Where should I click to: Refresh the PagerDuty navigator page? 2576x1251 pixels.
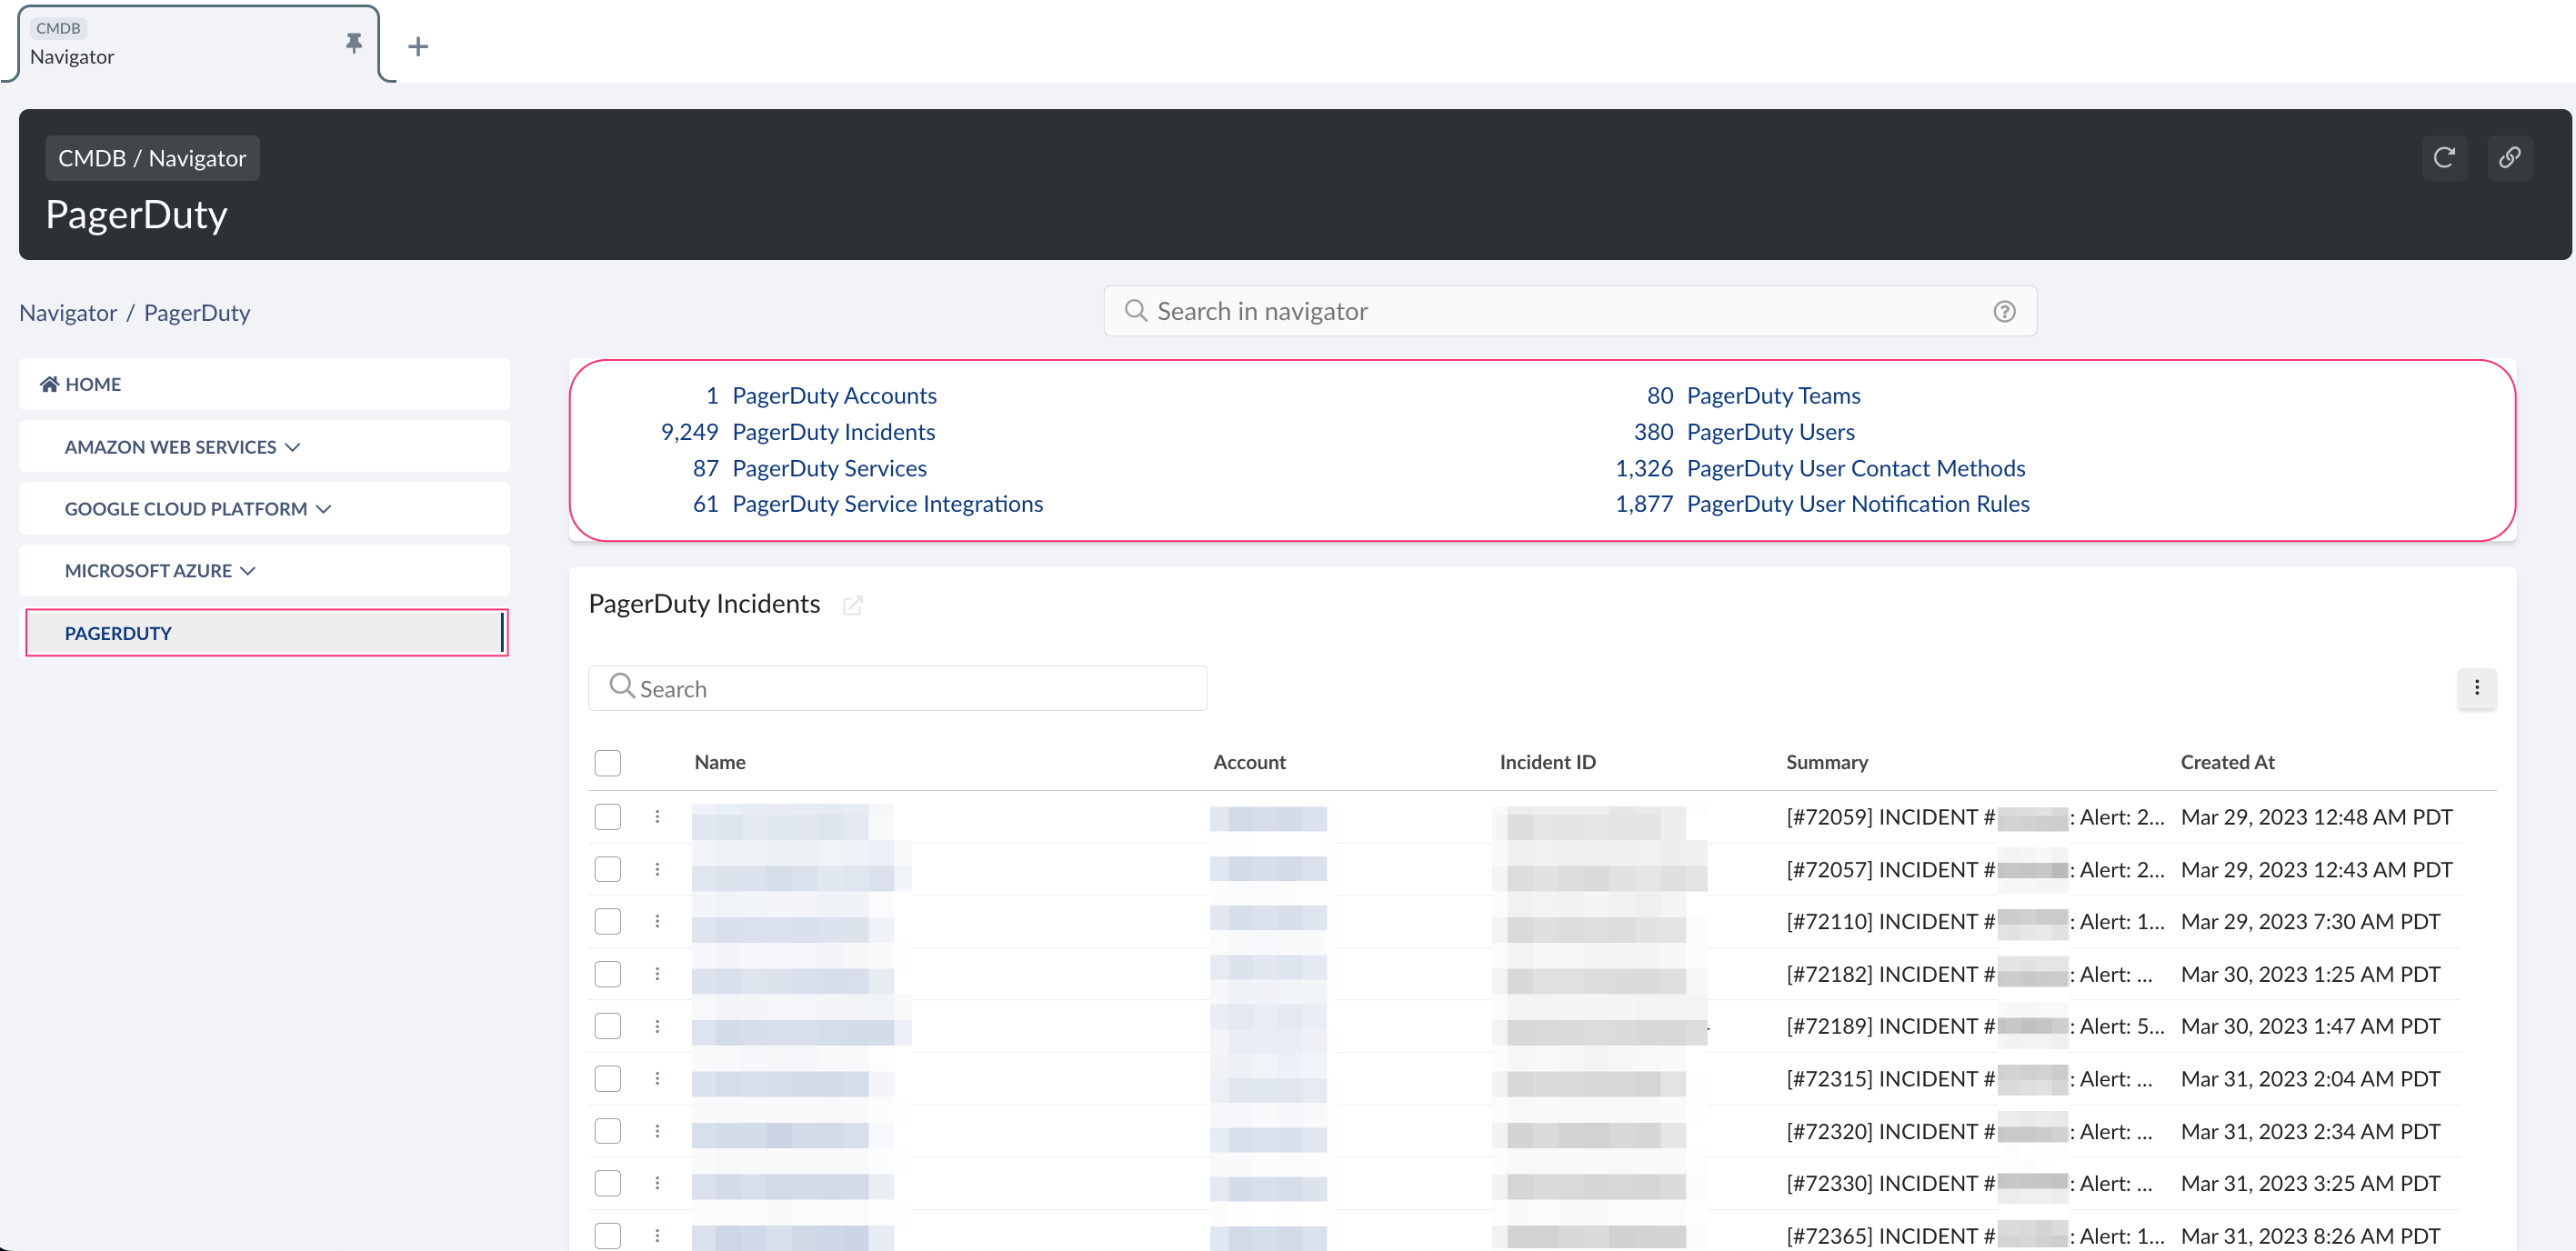click(2444, 157)
